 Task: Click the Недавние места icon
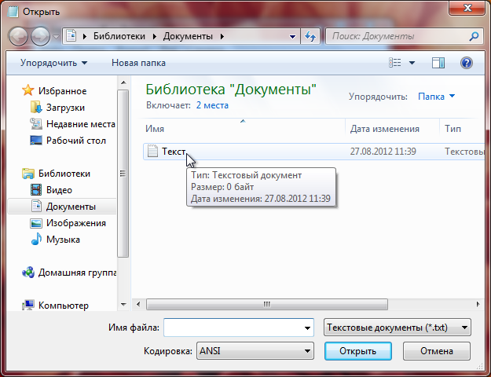click(x=36, y=124)
